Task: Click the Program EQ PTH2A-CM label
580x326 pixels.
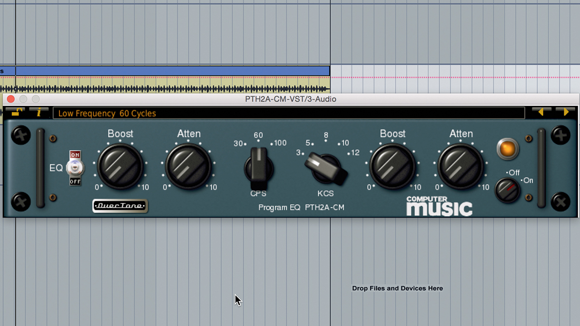Action: click(x=301, y=208)
